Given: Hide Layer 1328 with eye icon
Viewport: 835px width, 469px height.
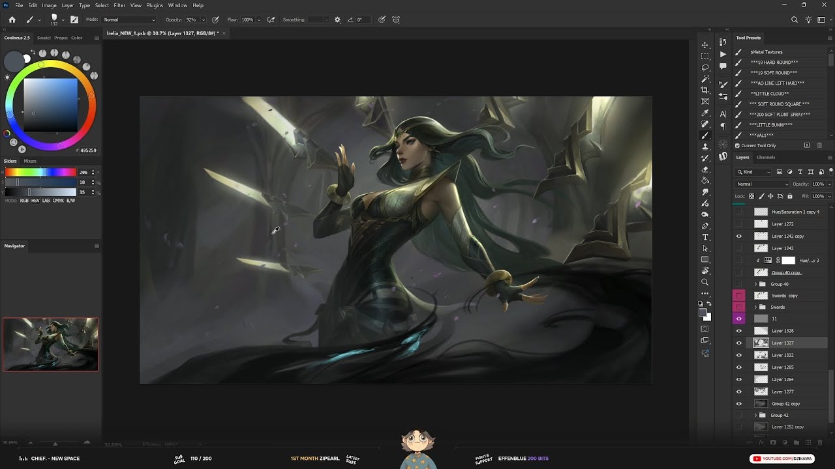Looking at the screenshot, I should click(739, 331).
